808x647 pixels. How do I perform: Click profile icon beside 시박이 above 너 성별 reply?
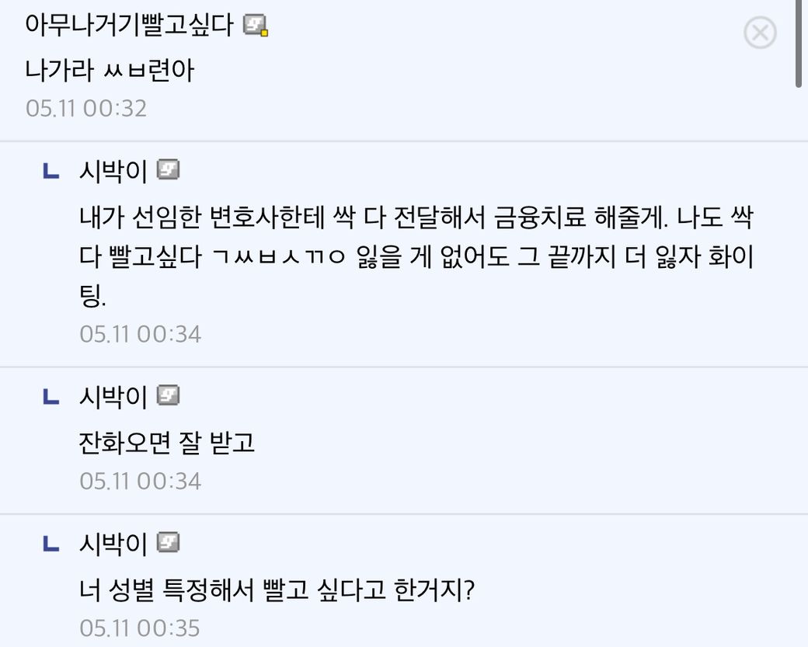point(169,543)
